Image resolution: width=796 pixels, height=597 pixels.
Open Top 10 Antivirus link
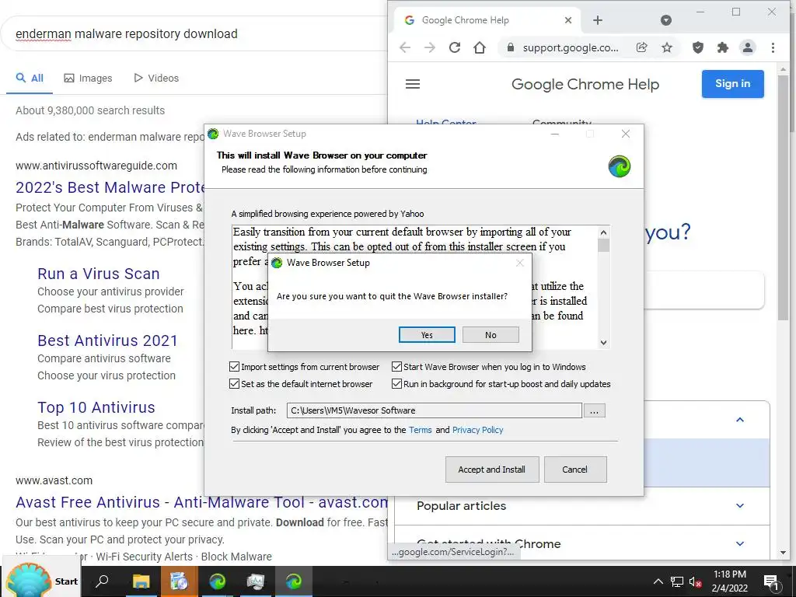(96, 407)
